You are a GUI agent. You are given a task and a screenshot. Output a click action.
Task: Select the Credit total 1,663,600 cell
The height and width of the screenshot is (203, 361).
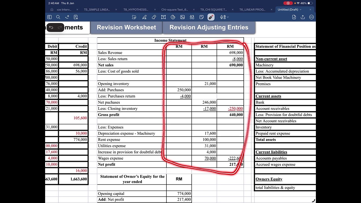73,179
